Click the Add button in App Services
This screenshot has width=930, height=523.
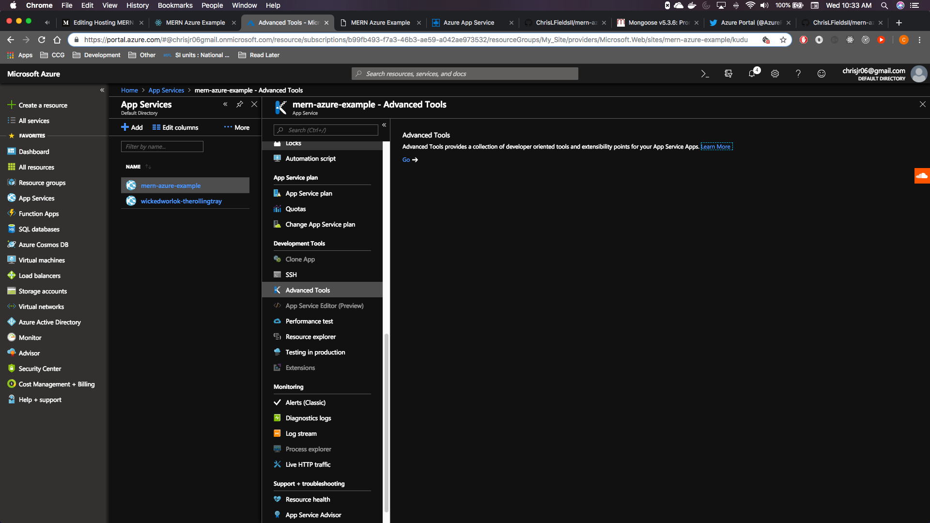click(x=131, y=127)
